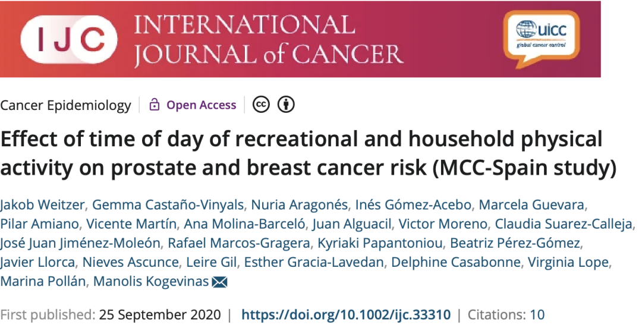This screenshot has height=328, width=642.
Task: Click the IJC journal logo
Action: click(68, 40)
